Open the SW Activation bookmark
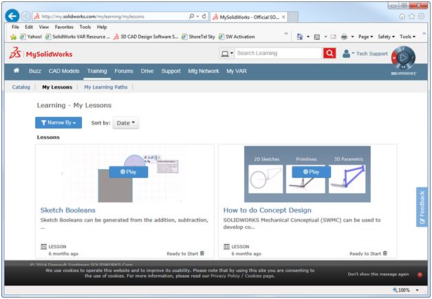Image resolution: width=432 pixels, height=299 pixels. coord(237,36)
